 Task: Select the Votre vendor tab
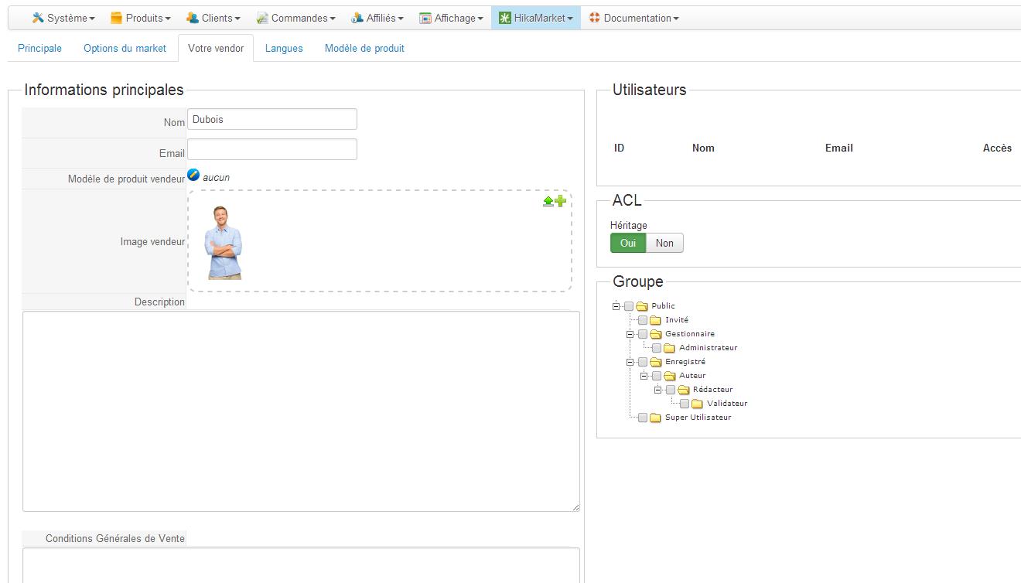point(216,48)
